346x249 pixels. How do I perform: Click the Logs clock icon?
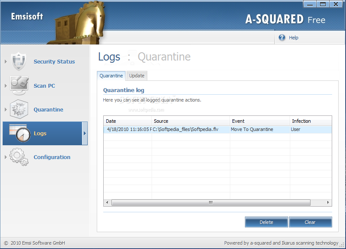pyautogui.click(x=20, y=133)
